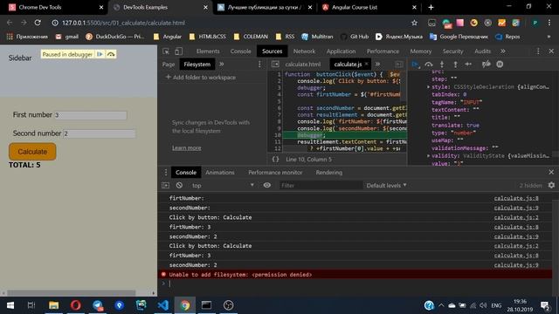Add folder to workspace

[x=200, y=78]
